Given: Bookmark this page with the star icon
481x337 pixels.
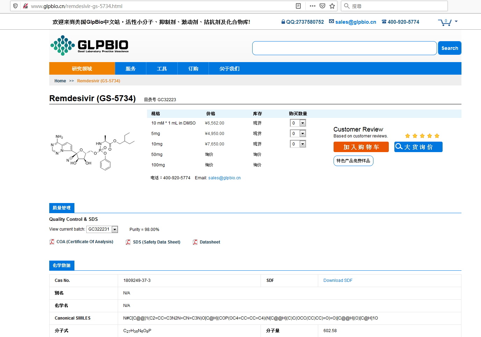Looking at the screenshot, I should coord(332,6).
